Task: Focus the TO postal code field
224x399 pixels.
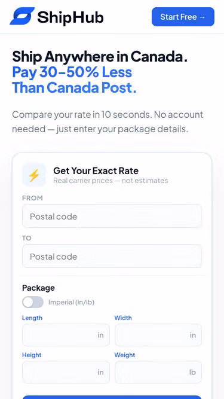Action: 112,256
